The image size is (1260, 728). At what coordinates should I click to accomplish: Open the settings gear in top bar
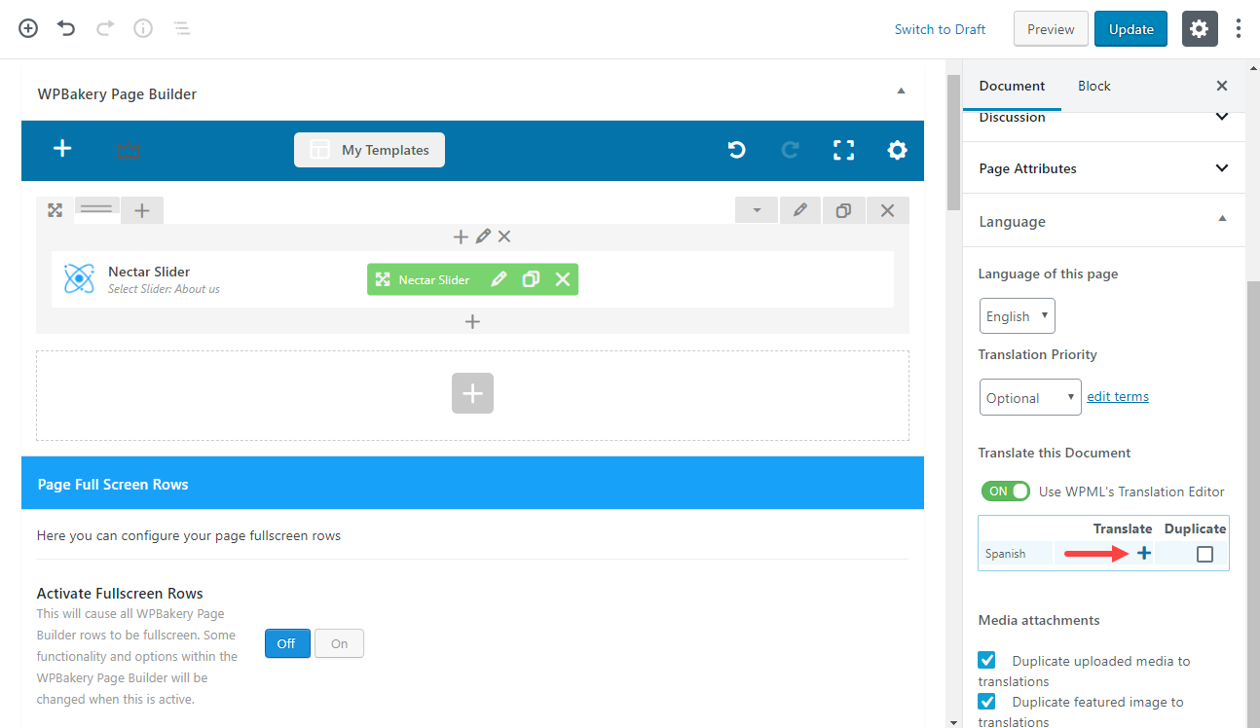point(1200,29)
